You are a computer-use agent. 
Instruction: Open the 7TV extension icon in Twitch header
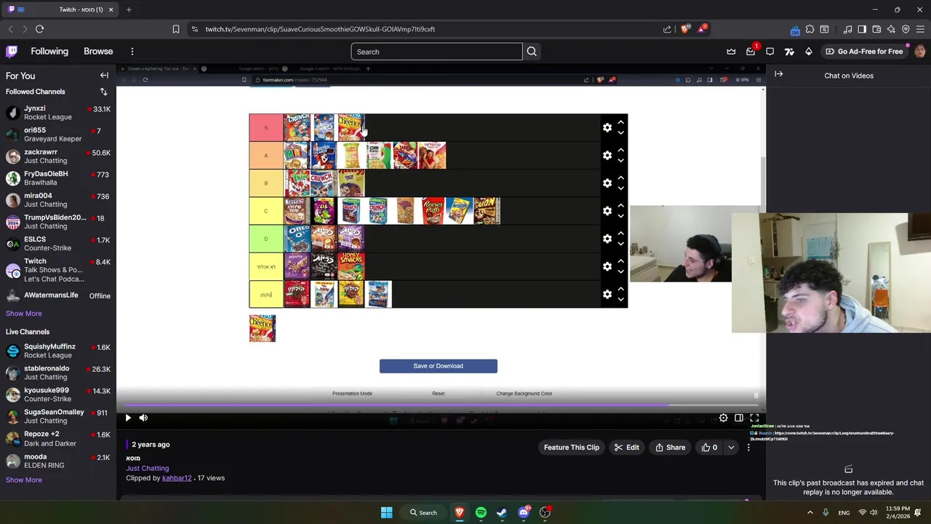pyautogui.click(x=789, y=52)
